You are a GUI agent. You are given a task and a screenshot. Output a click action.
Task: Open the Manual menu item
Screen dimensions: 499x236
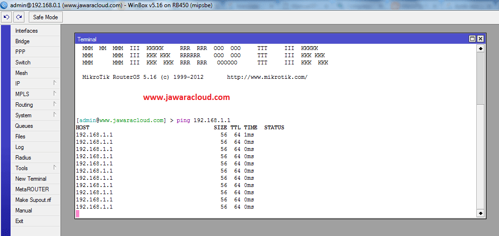click(x=36, y=211)
